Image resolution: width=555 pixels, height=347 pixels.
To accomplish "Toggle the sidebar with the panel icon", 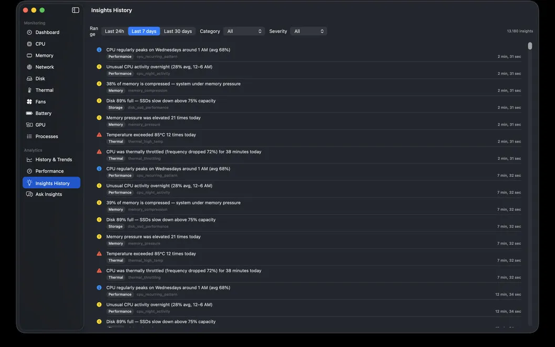I will tap(75, 10).
